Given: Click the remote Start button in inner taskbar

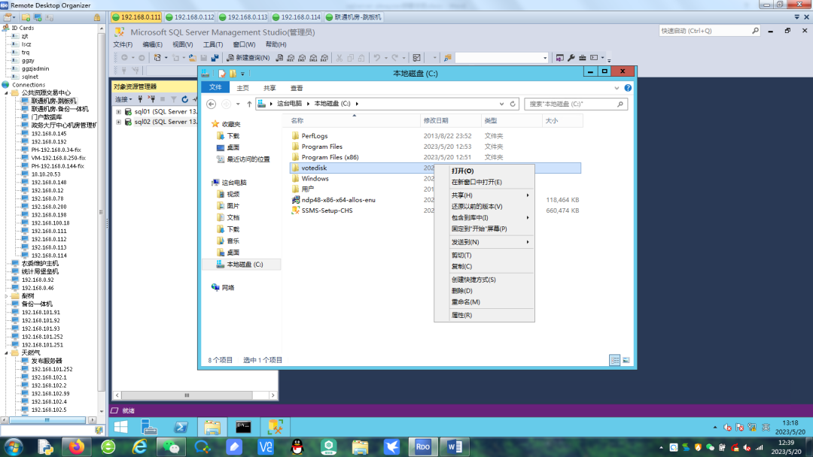Looking at the screenshot, I should (120, 427).
